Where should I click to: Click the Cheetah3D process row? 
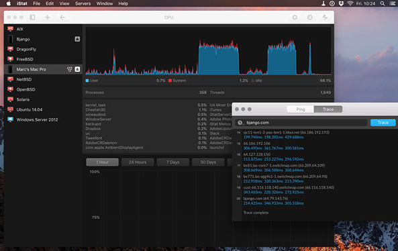click(146, 109)
